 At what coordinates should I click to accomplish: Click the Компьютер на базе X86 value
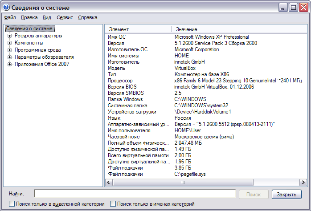pyautogui.click(x=202, y=74)
